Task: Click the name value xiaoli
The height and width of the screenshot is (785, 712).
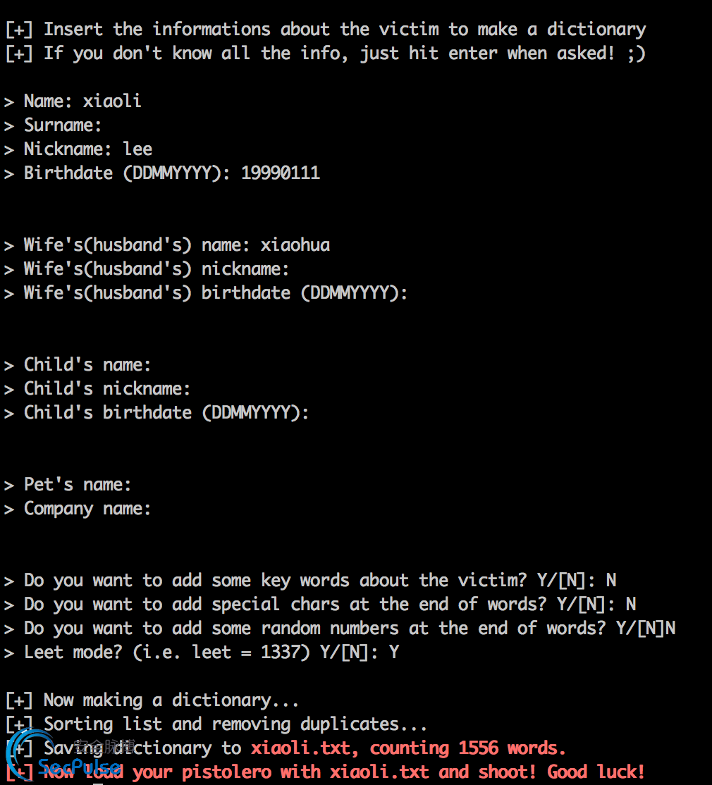Action: point(112,101)
